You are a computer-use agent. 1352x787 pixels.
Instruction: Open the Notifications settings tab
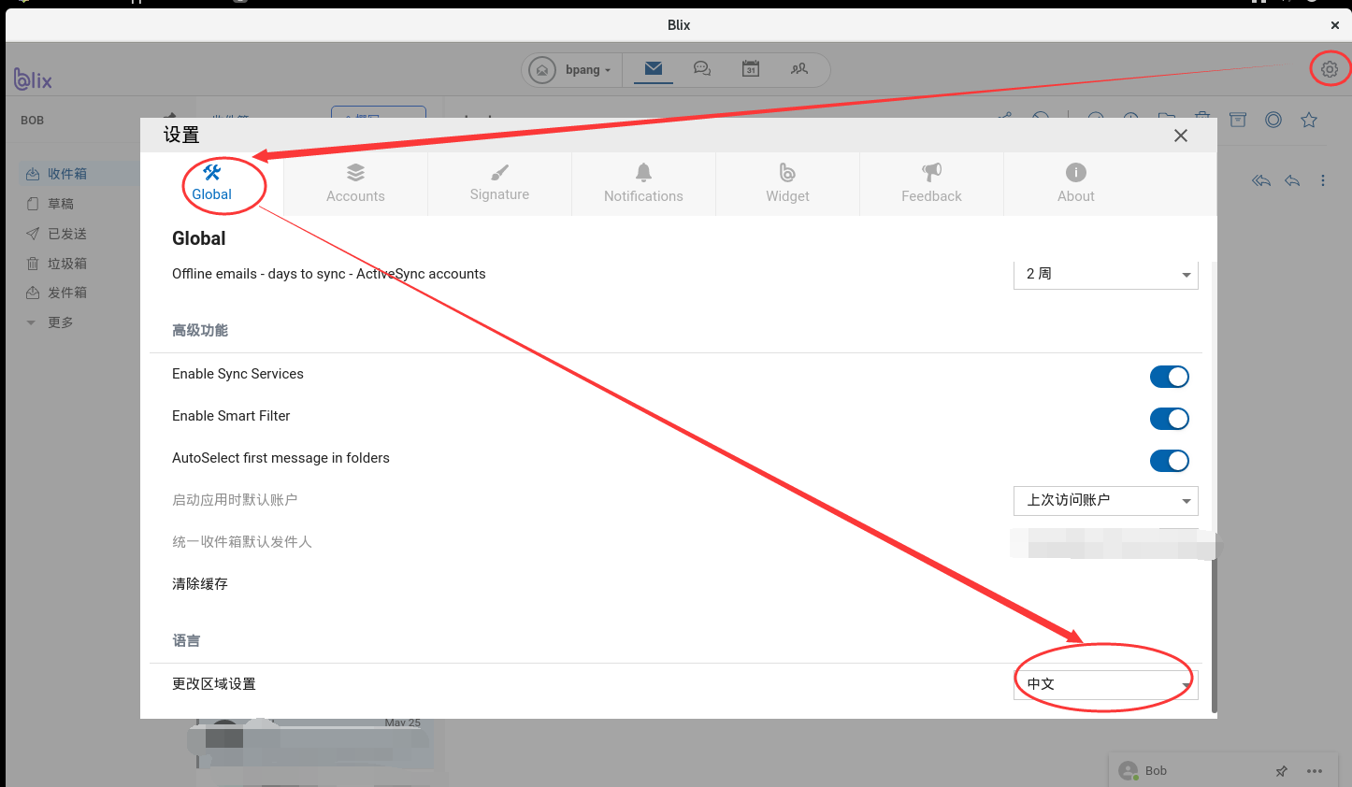643,183
